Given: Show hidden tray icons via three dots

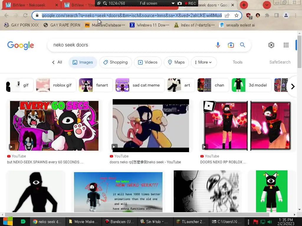Looking at the screenshot, I should tap(248, 222).
